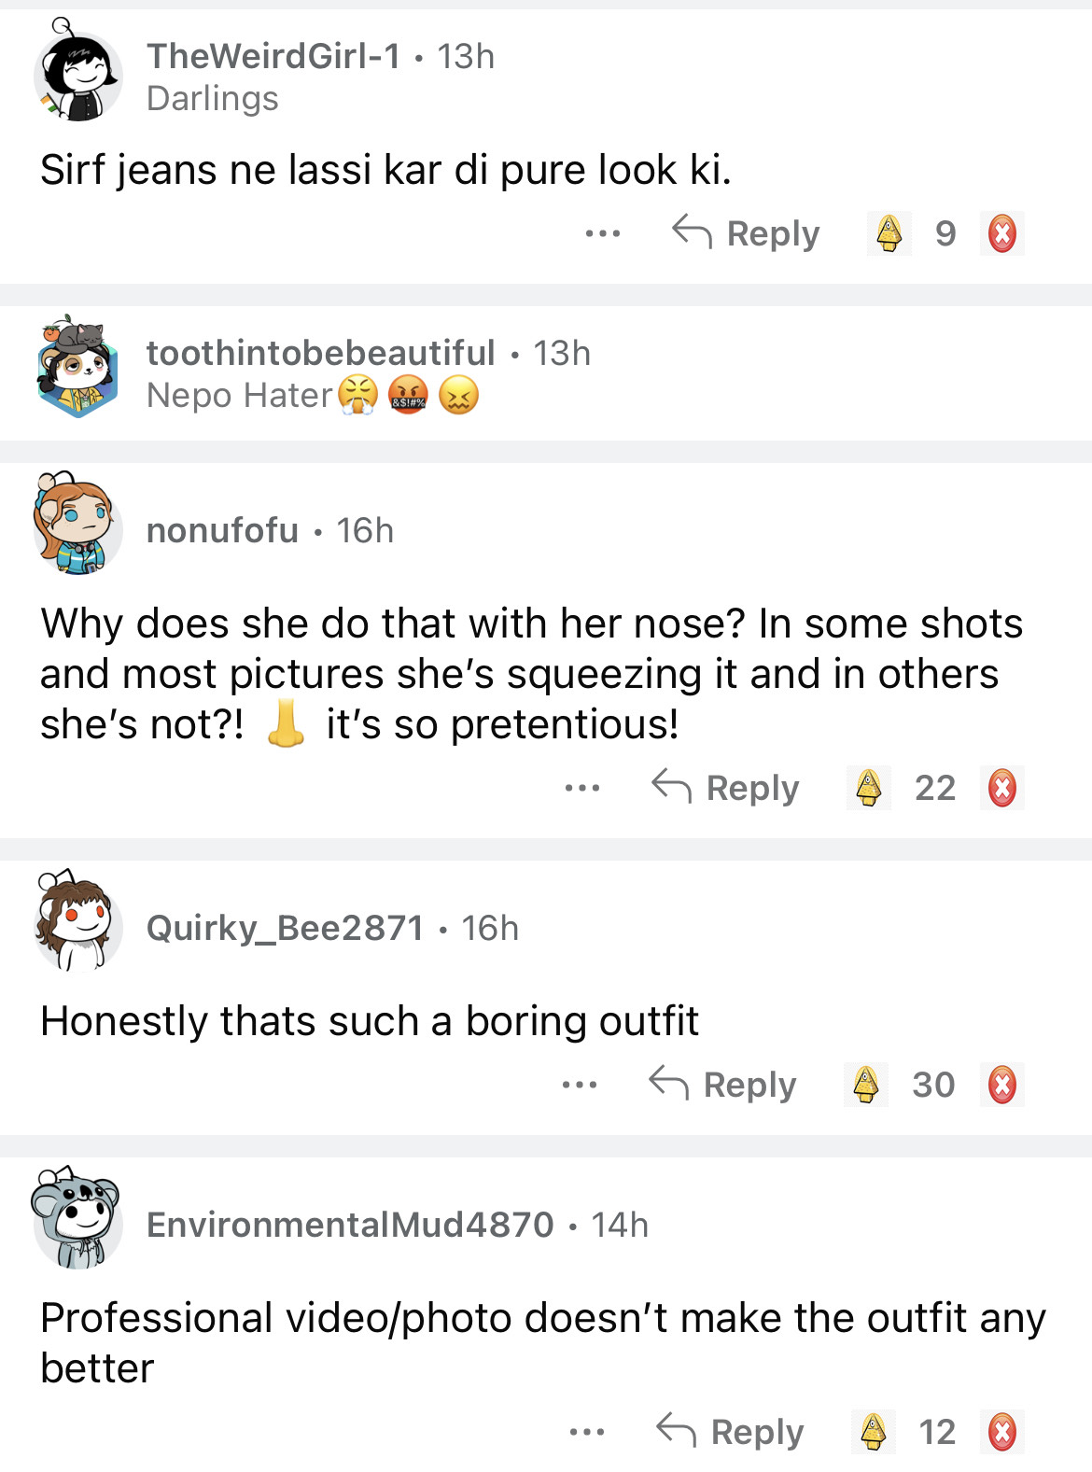Reply to nonufofu's comment
This screenshot has width=1092, height=1472.
pyautogui.click(x=726, y=788)
